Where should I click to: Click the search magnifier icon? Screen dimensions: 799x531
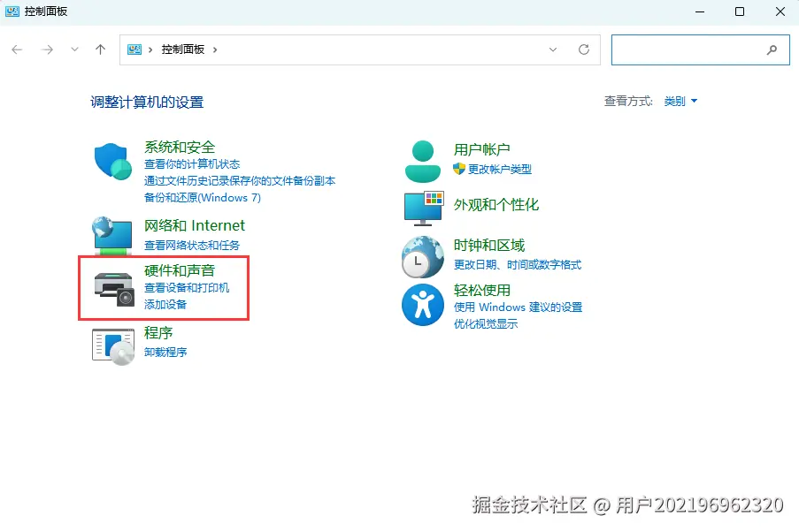(x=772, y=49)
